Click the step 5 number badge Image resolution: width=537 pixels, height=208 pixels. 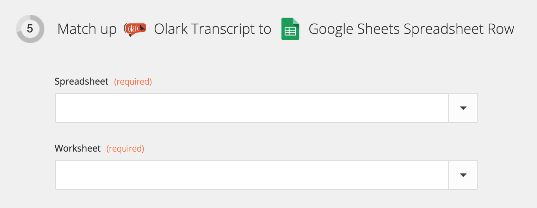[x=30, y=29]
